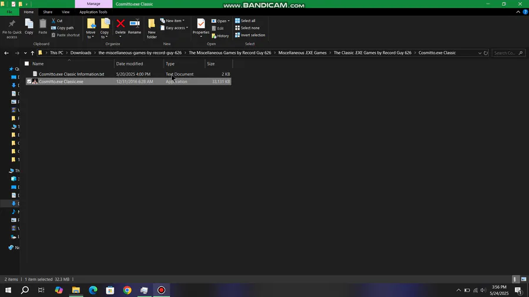
Task: Navigate to Downloads in breadcrumb
Action: [x=81, y=53]
